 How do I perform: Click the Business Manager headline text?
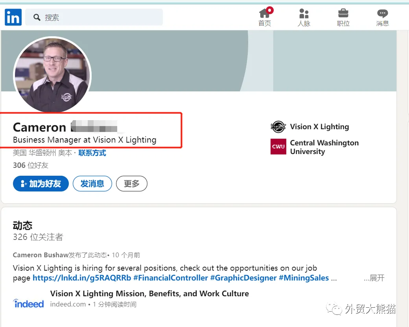85,140
